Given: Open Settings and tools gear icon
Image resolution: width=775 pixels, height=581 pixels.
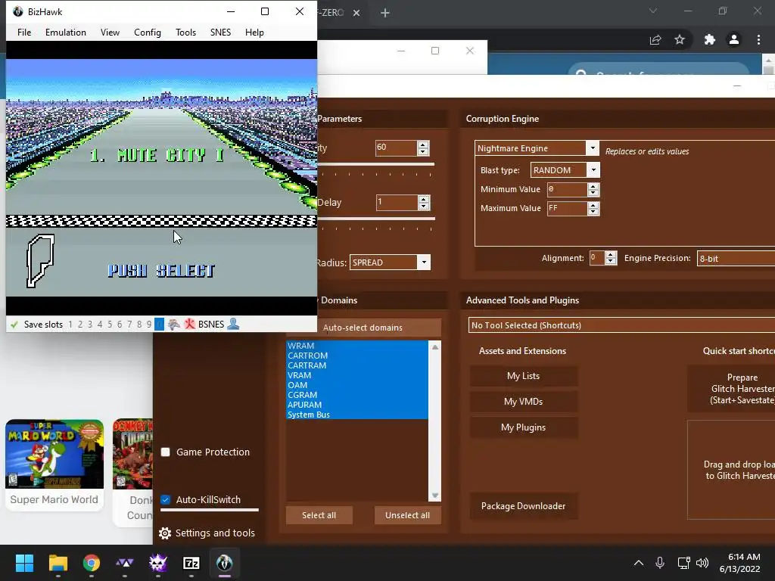Looking at the screenshot, I should [x=164, y=533].
